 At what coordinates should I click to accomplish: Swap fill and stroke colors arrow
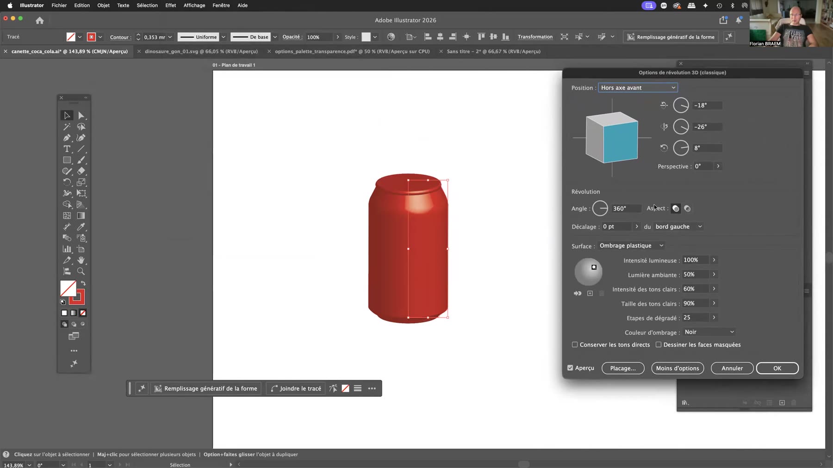[83, 283]
